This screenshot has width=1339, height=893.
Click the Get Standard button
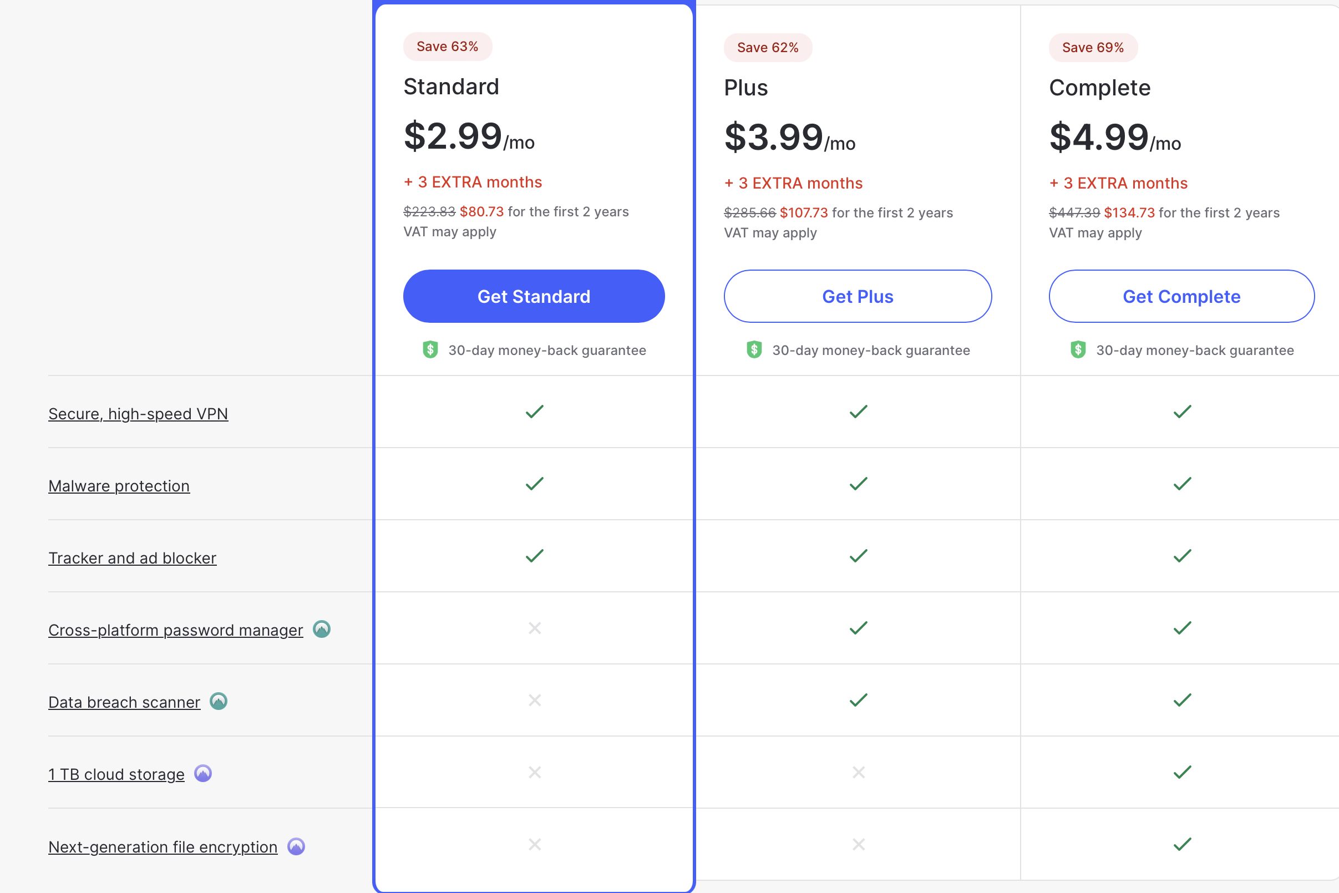click(534, 296)
